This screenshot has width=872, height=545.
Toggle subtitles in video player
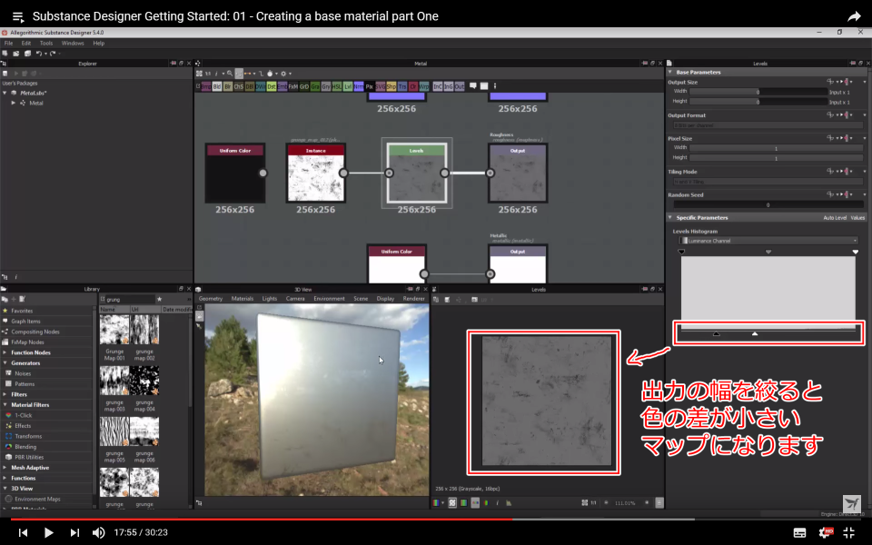(x=799, y=533)
